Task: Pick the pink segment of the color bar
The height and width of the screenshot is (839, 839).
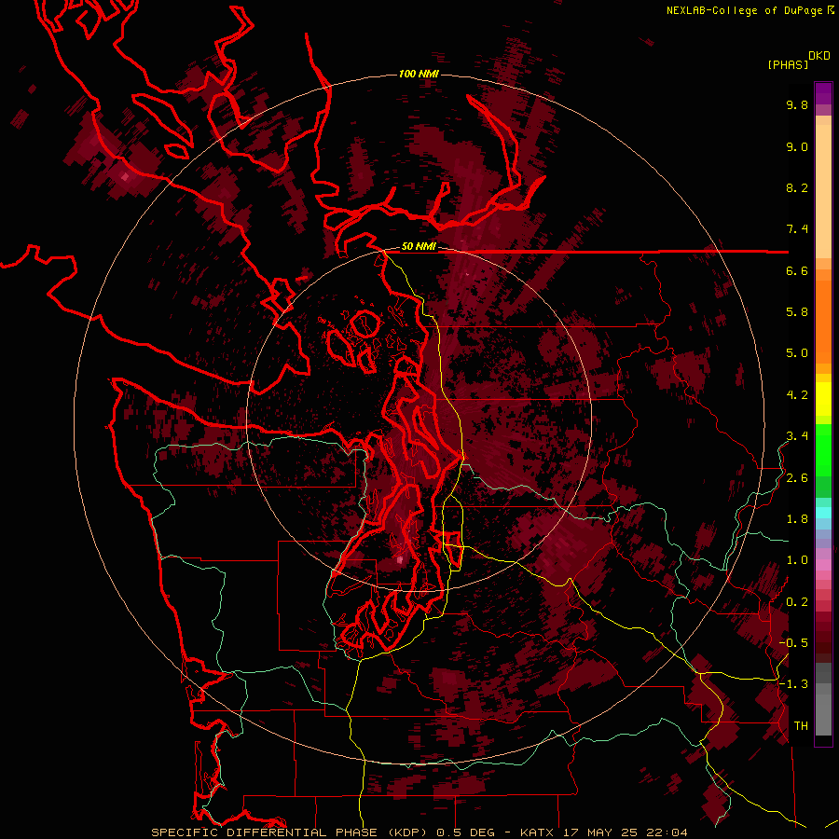Action: (823, 565)
